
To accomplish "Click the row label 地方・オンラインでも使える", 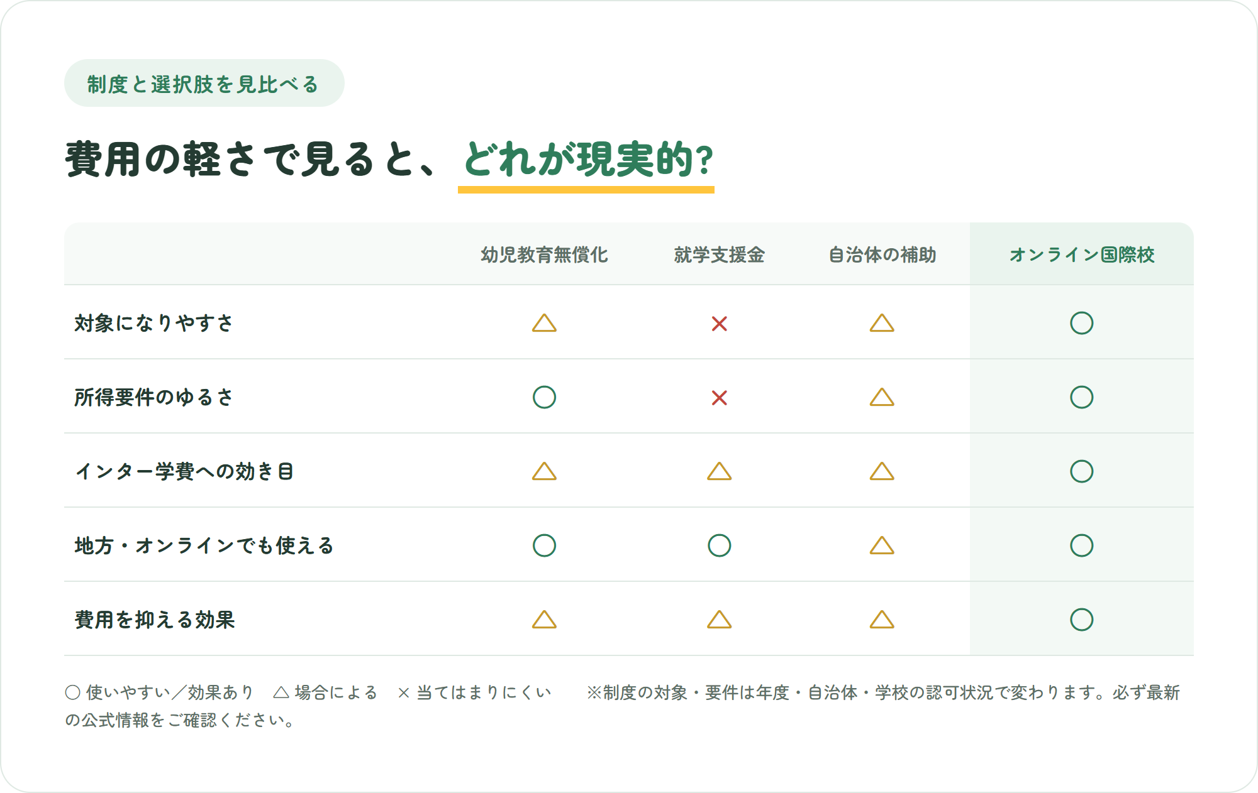I will 204,545.
